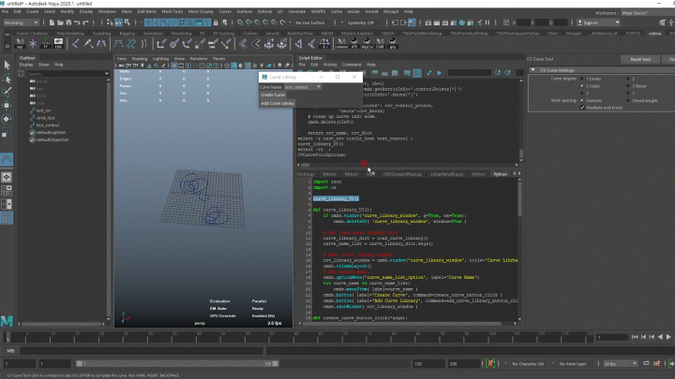The height and width of the screenshot is (379, 675).
Task: Pick the Lasso Select tool
Action: click(7, 79)
